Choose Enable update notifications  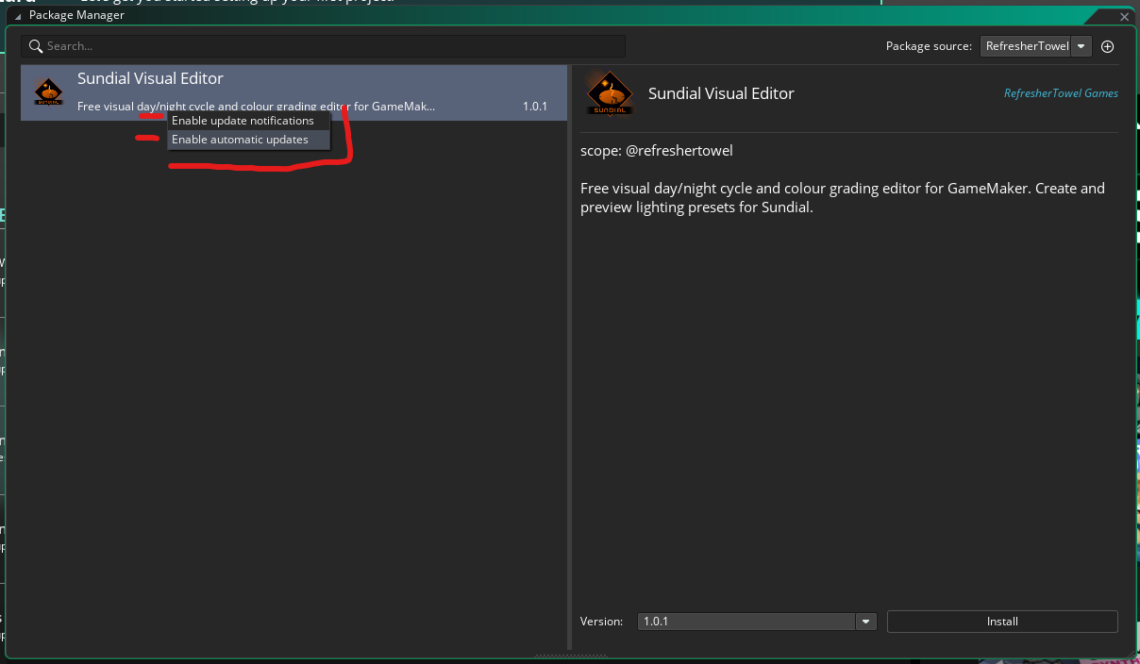pyautogui.click(x=249, y=121)
